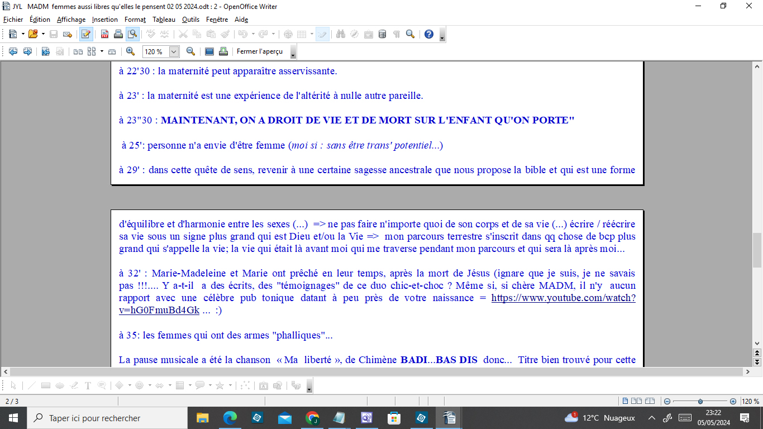The height and width of the screenshot is (429, 763).
Task: Click the 120 % zoom value in status bar
Action: coord(750,401)
